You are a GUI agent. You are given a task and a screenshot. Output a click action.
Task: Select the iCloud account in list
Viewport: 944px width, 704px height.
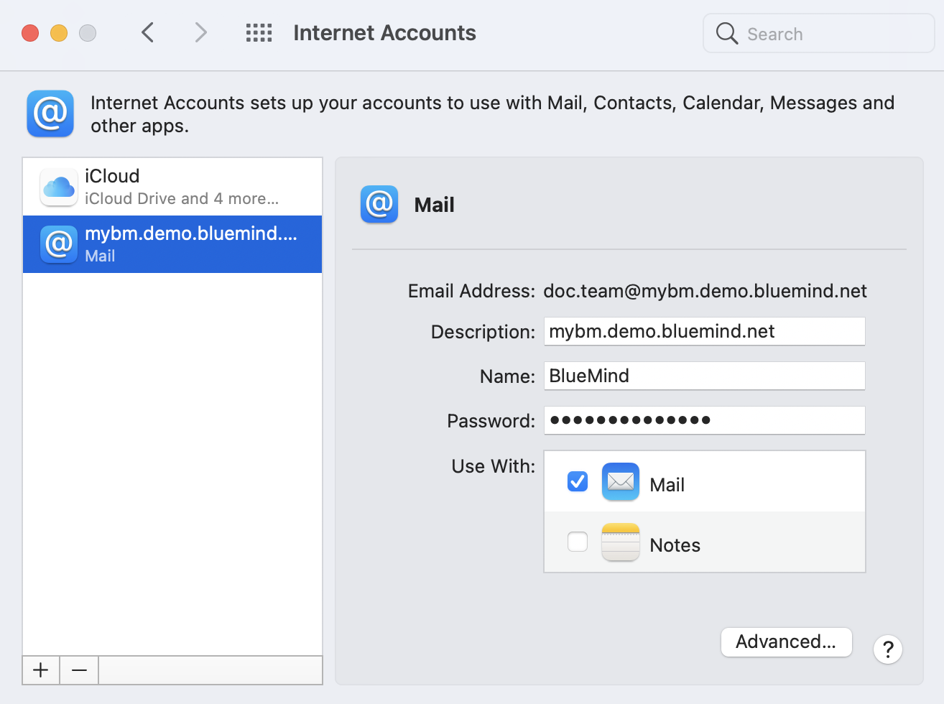click(x=172, y=187)
